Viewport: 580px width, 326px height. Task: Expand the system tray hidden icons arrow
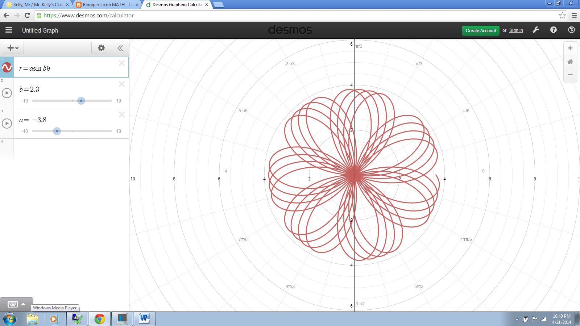pos(516,319)
